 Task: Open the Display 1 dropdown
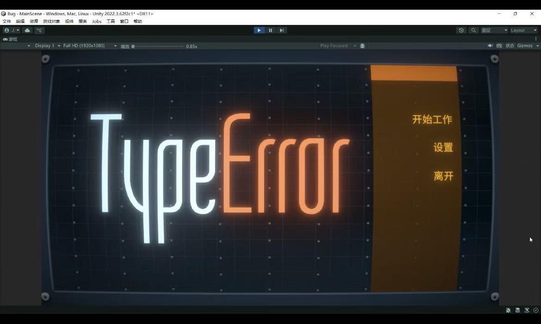coord(47,46)
